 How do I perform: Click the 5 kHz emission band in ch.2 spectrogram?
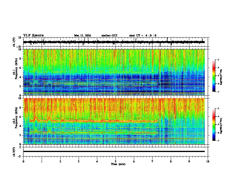(x=94, y=121)
